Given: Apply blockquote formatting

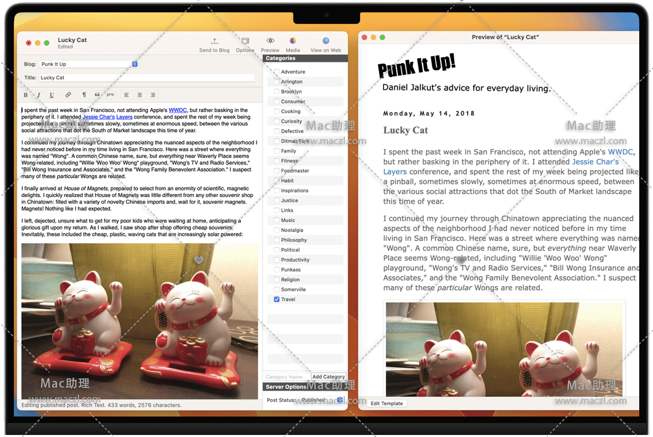Looking at the screenshot, I should 97,95.
